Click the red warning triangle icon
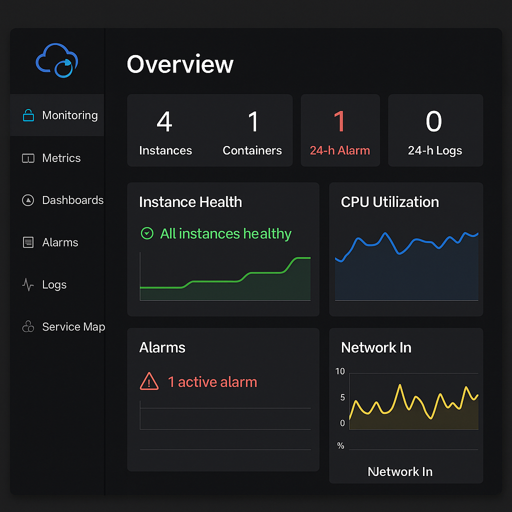 [149, 382]
